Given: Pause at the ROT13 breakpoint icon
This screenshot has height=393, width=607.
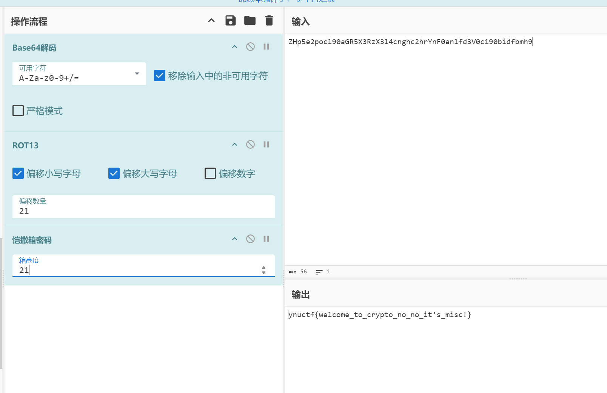Looking at the screenshot, I should coord(266,145).
